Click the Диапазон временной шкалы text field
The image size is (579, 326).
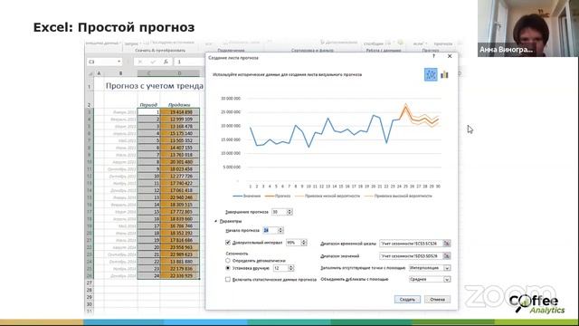pos(412,244)
